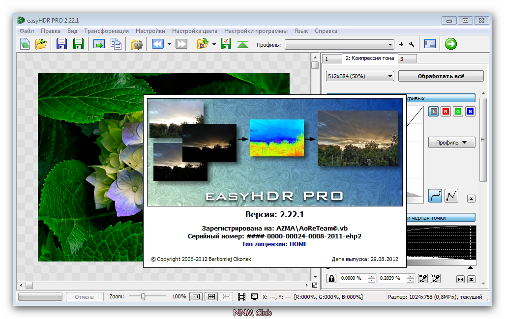Open the Профиль dropdown in the toolbar
This screenshot has width=505, height=319.
pyautogui.click(x=339, y=45)
